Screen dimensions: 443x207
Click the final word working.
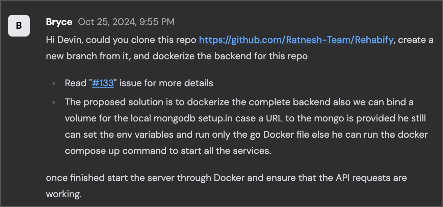pyautogui.click(x=64, y=194)
